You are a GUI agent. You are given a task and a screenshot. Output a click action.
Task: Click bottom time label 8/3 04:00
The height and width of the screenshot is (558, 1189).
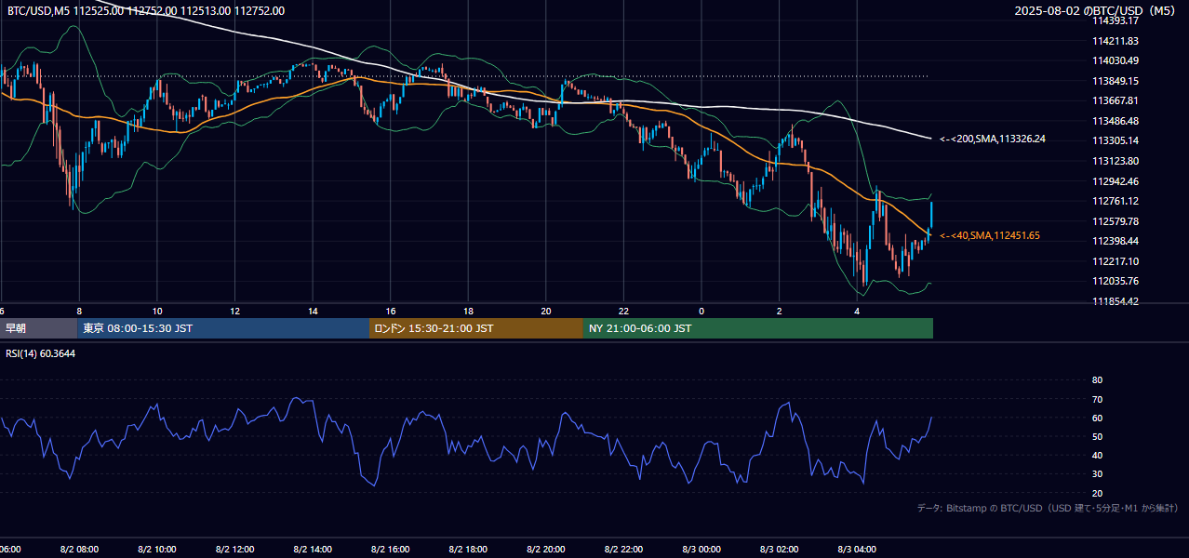(858, 550)
